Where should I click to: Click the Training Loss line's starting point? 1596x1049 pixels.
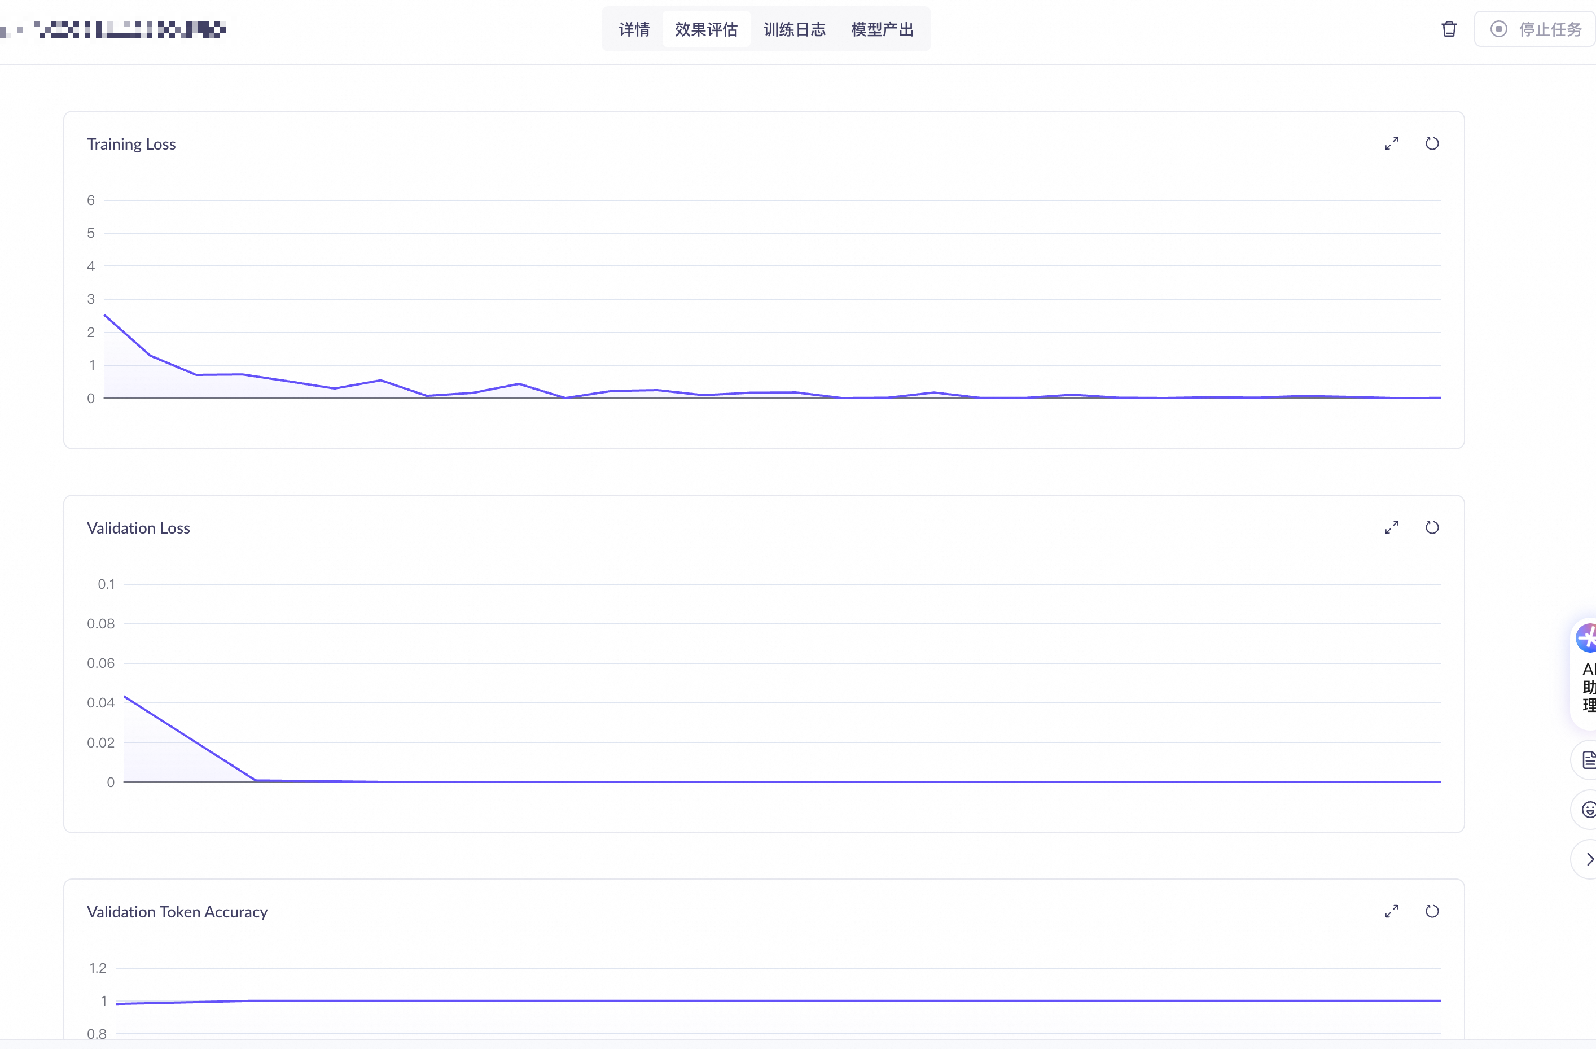[x=106, y=315]
